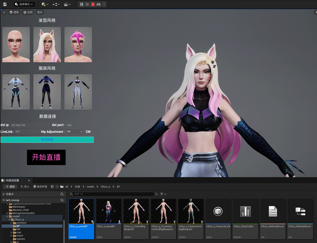Open the 显示 show flags menu

[x=40, y=12]
